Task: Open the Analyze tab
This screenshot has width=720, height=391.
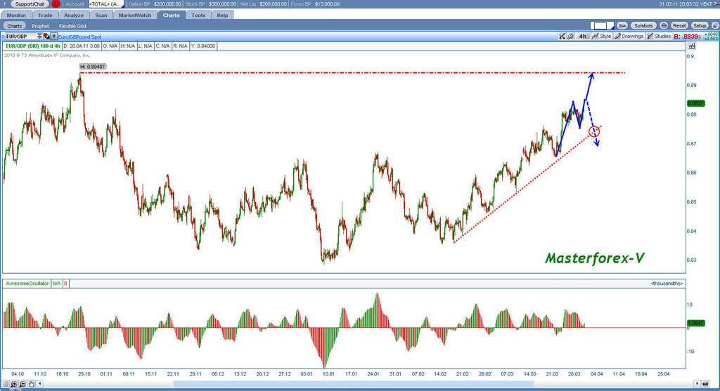Action: coord(74,15)
